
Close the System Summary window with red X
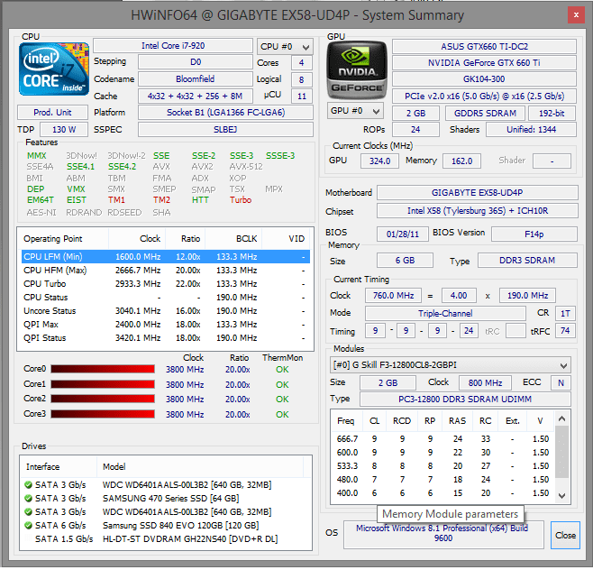click(x=576, y=15)
